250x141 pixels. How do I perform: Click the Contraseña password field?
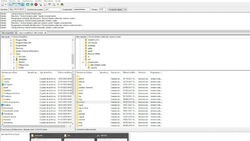tap(82, 9)
